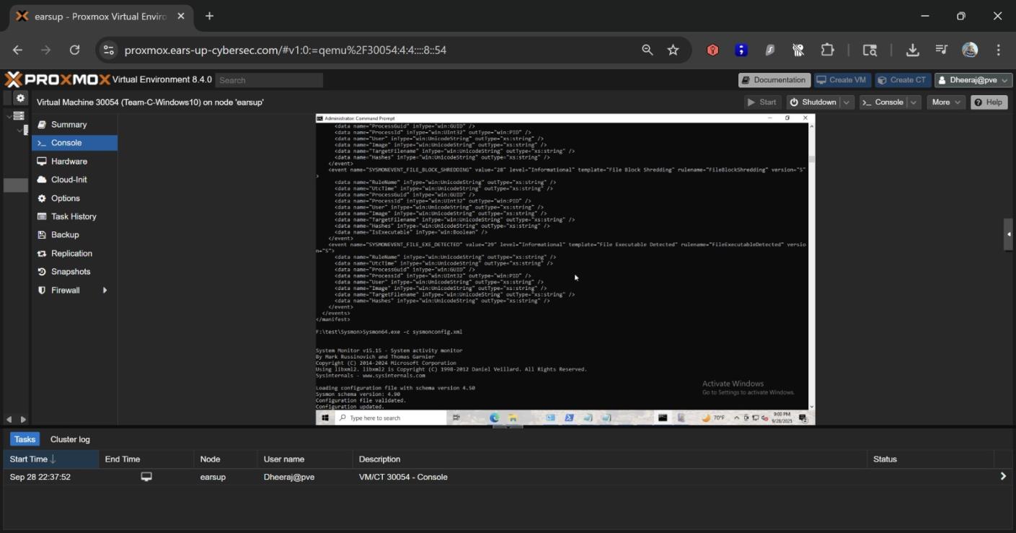Click the gear icon above the resource tree
The height and width of the screenshot is (533, 1016).
click(x=20, y=97)
